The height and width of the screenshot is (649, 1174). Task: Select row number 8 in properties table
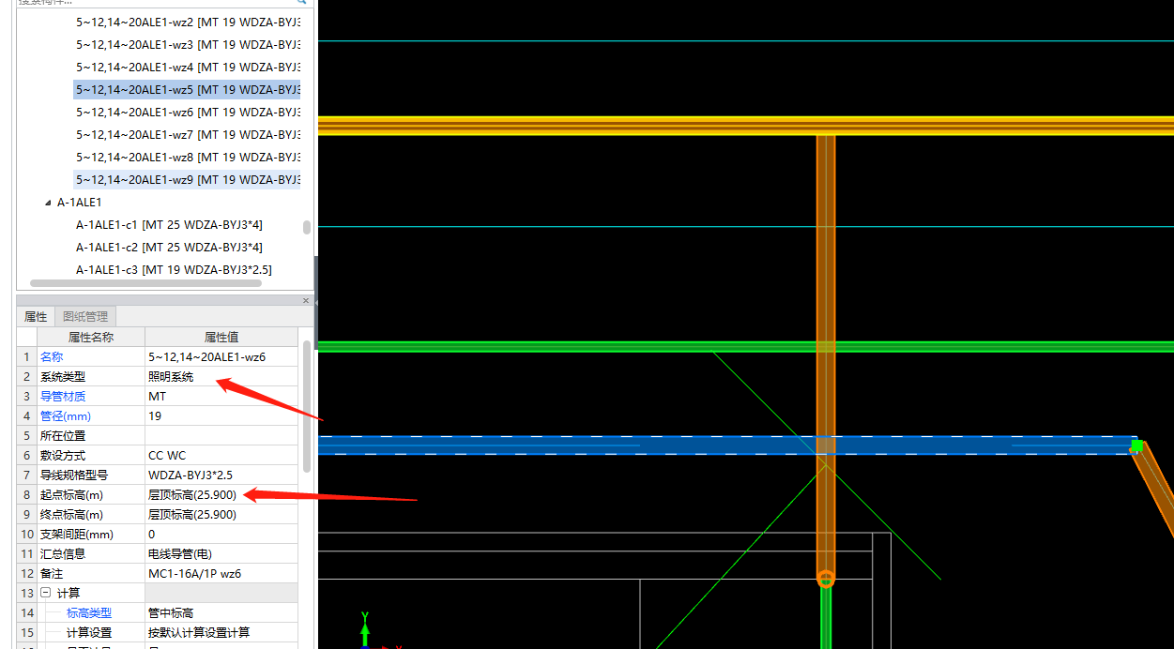point(26,494)
